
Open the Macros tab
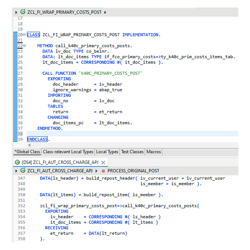(x=154, y=152)
